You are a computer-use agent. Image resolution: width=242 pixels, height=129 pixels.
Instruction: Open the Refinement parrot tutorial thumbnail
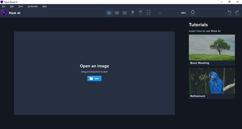click(x=212, y=83)
